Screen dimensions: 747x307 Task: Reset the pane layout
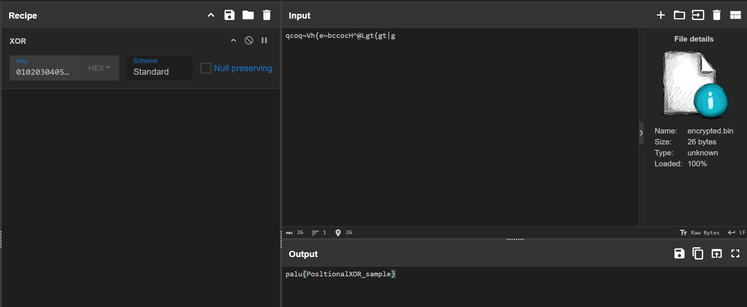(x=735, y=15)
